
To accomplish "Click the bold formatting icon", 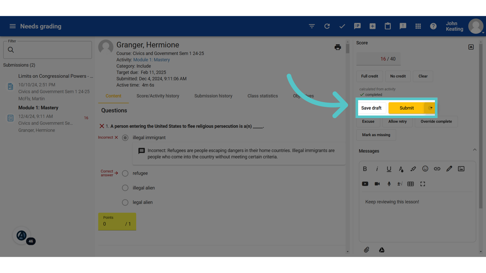I will pos(365,169).
